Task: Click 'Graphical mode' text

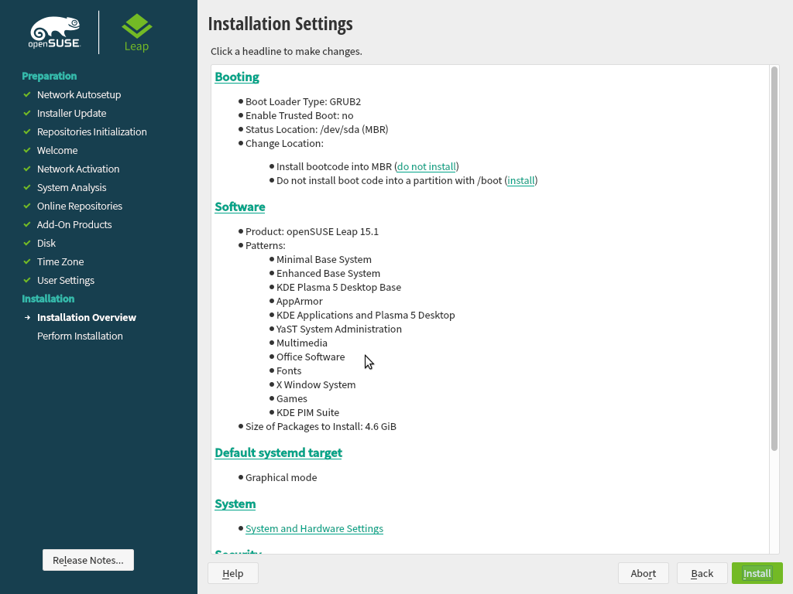Action: point(281,477)
